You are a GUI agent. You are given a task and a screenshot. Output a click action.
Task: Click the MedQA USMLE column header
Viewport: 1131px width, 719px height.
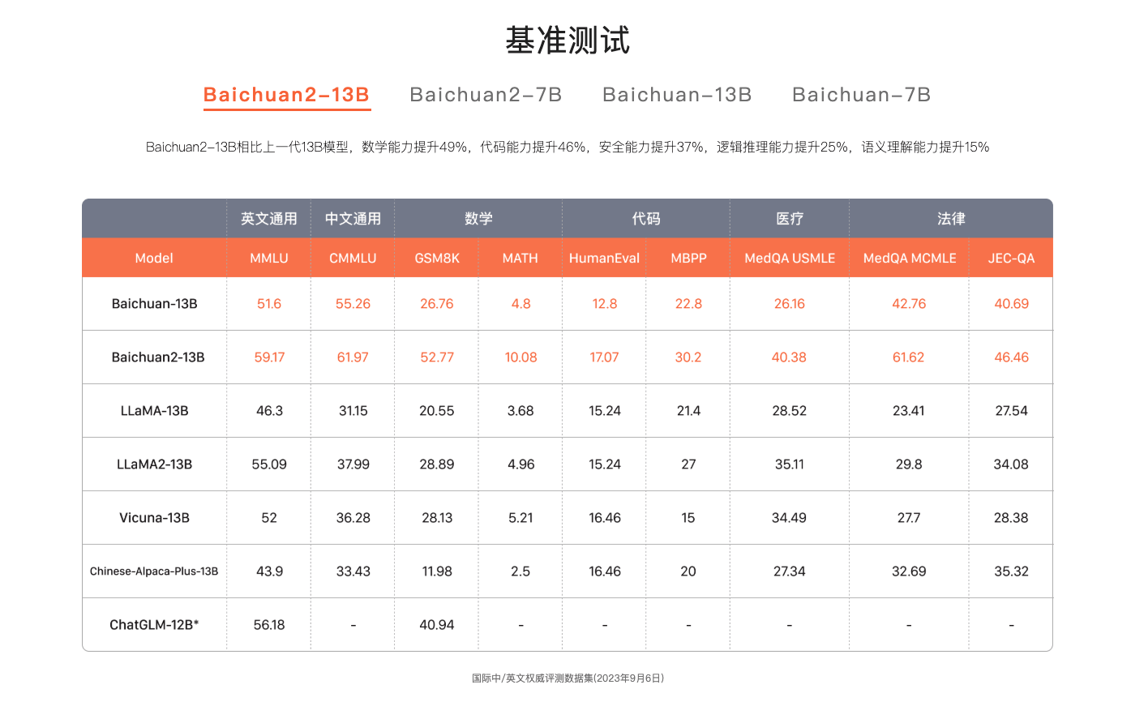pos(790,258)
